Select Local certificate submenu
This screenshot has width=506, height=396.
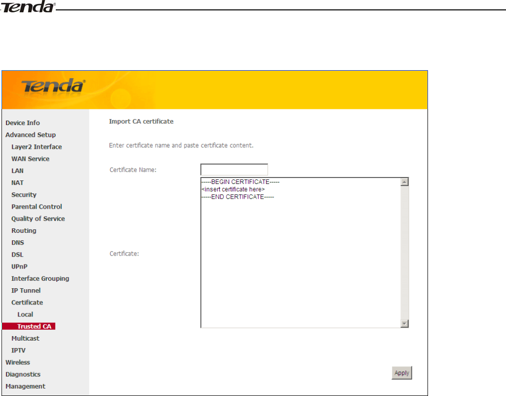(x=25, y=314)
